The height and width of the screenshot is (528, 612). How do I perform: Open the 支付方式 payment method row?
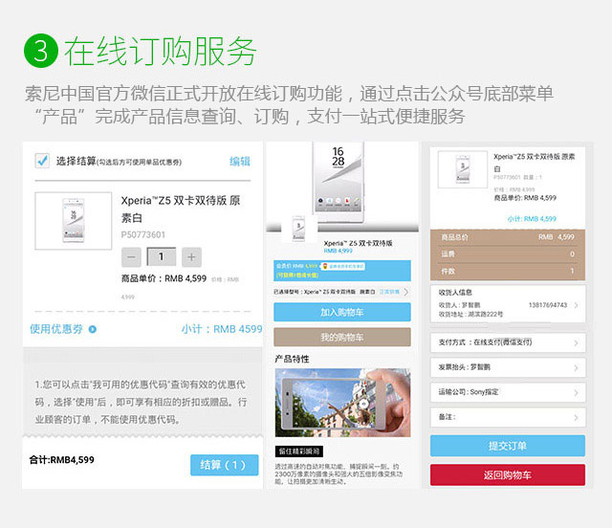(x=507, y=341)
